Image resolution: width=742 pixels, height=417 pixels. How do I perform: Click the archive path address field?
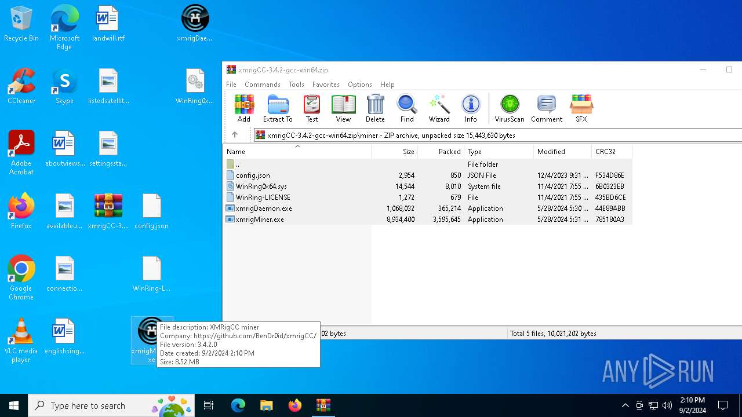499,135
